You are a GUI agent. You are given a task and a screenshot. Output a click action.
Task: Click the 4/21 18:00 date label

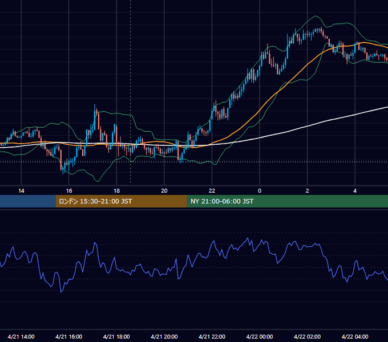(x=116, y=336)
